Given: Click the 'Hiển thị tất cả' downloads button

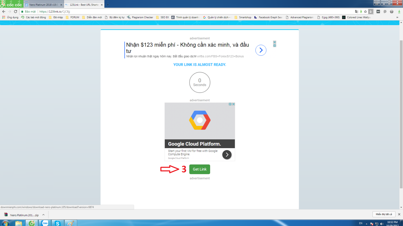Looking at the screenshot, I should [x=384, y=214].
